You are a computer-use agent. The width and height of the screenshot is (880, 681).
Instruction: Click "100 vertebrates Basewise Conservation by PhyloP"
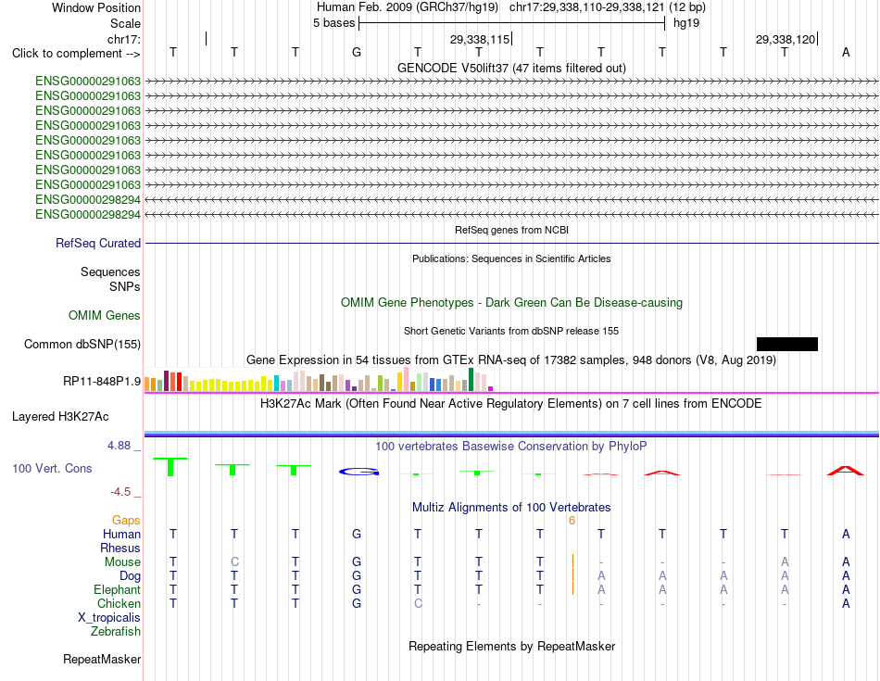[511, 447]
